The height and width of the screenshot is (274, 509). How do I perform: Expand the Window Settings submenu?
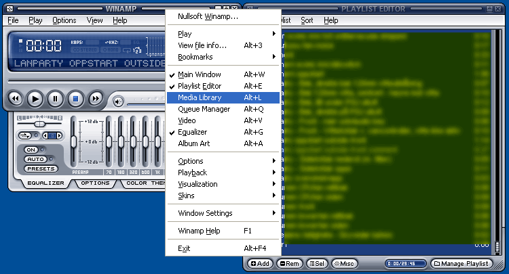[223, 213]
